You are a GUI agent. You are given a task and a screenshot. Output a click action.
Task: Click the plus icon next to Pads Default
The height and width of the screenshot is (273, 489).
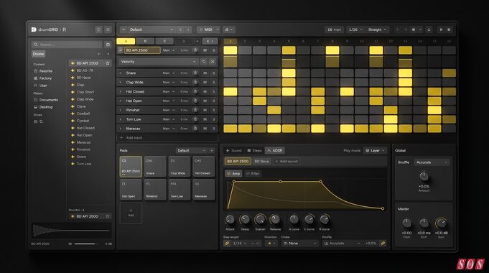pyautogui.click(x=212, y=151)
